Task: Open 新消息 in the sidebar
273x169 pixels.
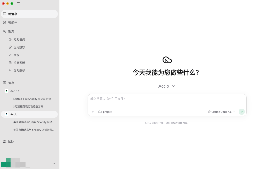Action: (29, 14)
